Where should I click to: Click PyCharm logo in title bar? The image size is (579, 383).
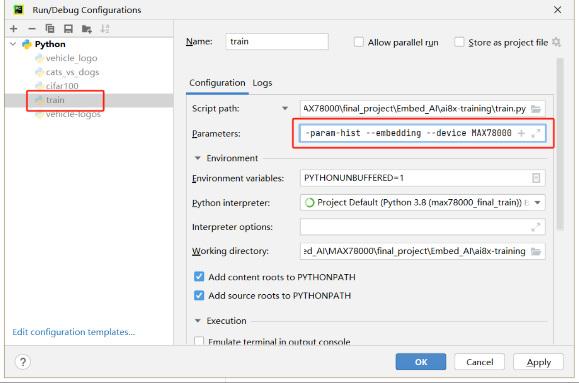click(x=19, y=10)
